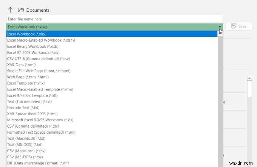The width and height of the screenshot is (257, 167).
Task: Collapse the file type dropdown arrow
Action: (x=220, y=27)
